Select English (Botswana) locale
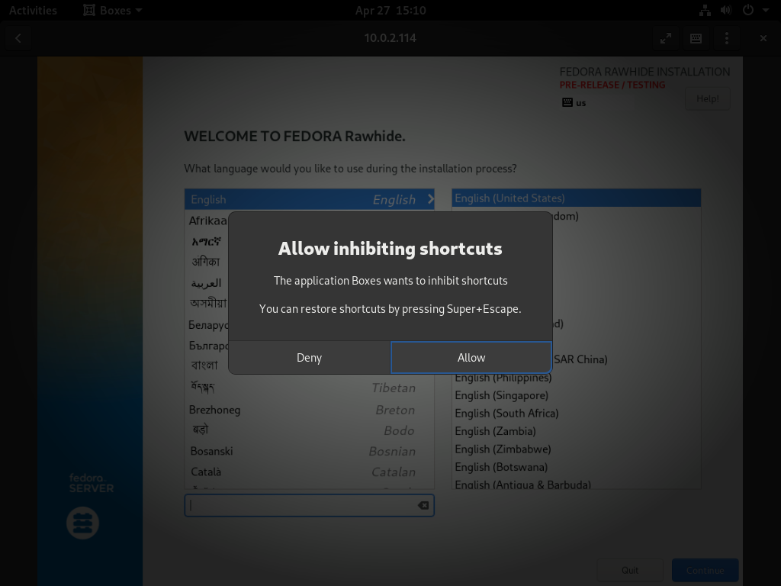This screenshot has width=781, height=586. click(577, 467)
